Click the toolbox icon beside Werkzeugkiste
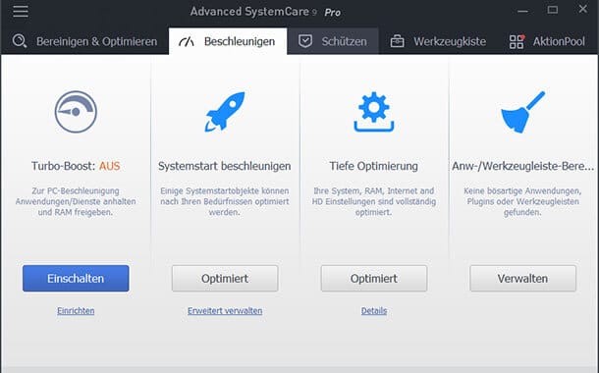 398,41
